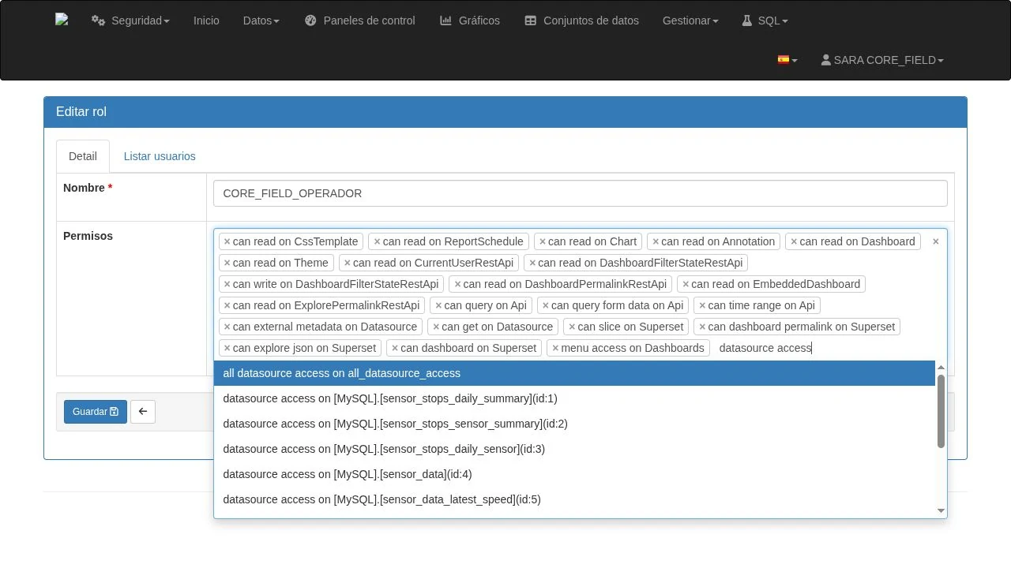Image resolution: width=1011 pixels, height=568 pixels.
Task: Open the SQL dropdown menu
Action: [x=765, y=21]
